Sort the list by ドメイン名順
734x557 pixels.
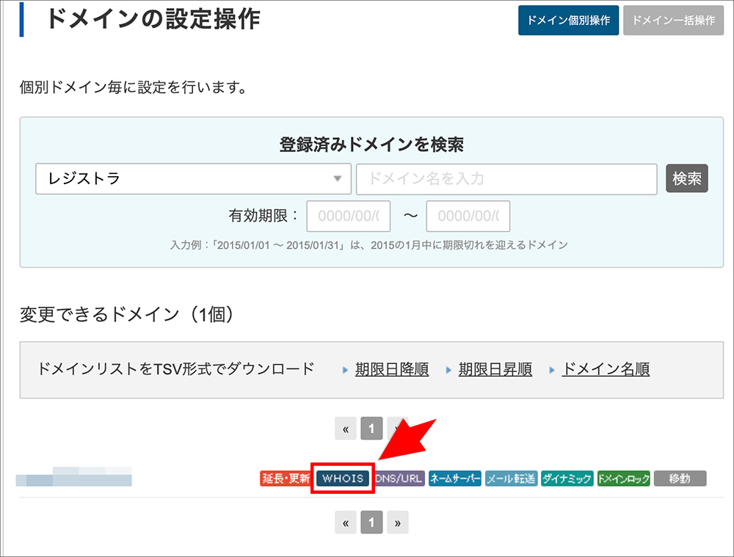click(x=605, y=369)
